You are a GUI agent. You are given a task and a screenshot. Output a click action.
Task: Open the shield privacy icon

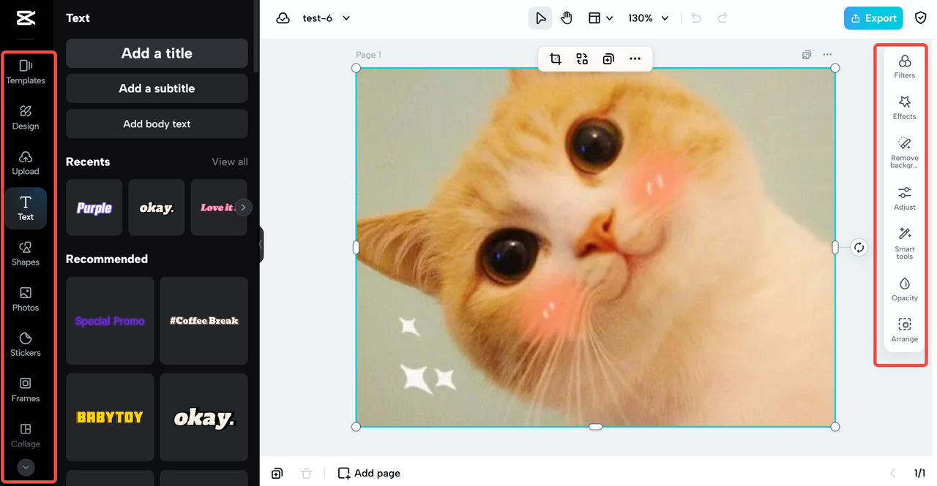coord(921,18)
